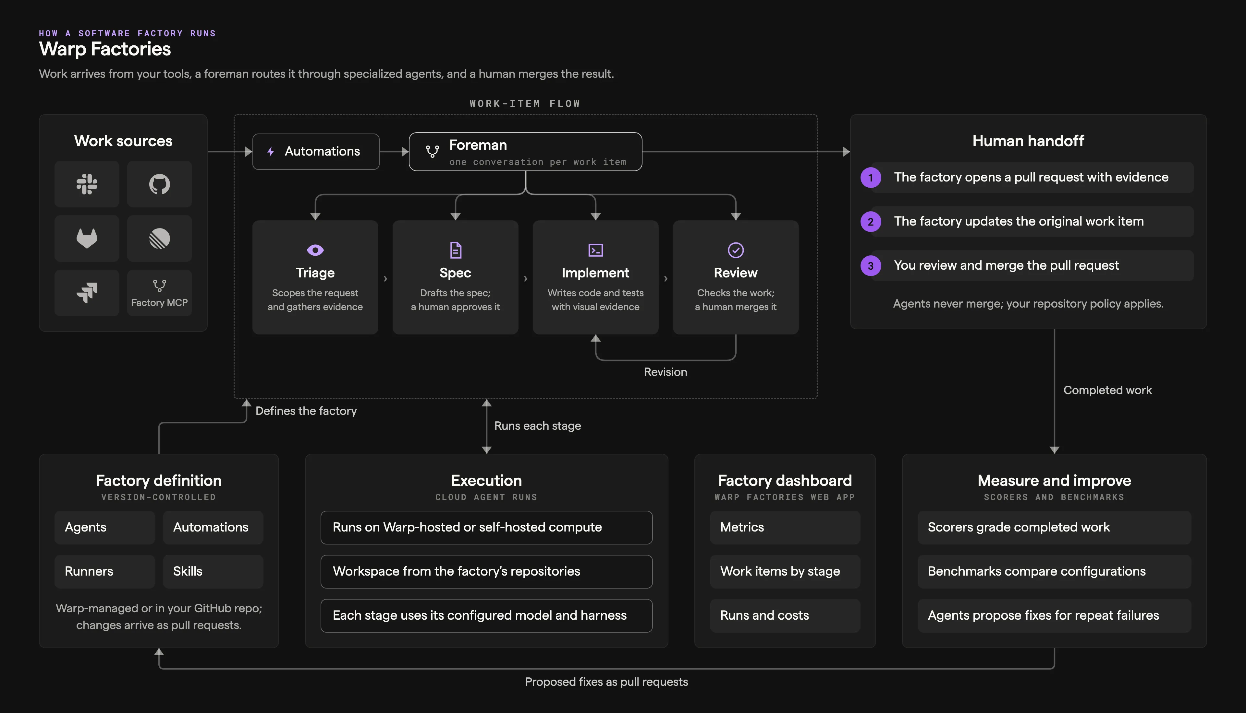The width and height of the screenshot is (1246, 713).
Task: Select 'Workspace from the factory's repositories' row
Action: tap(487, 571)
